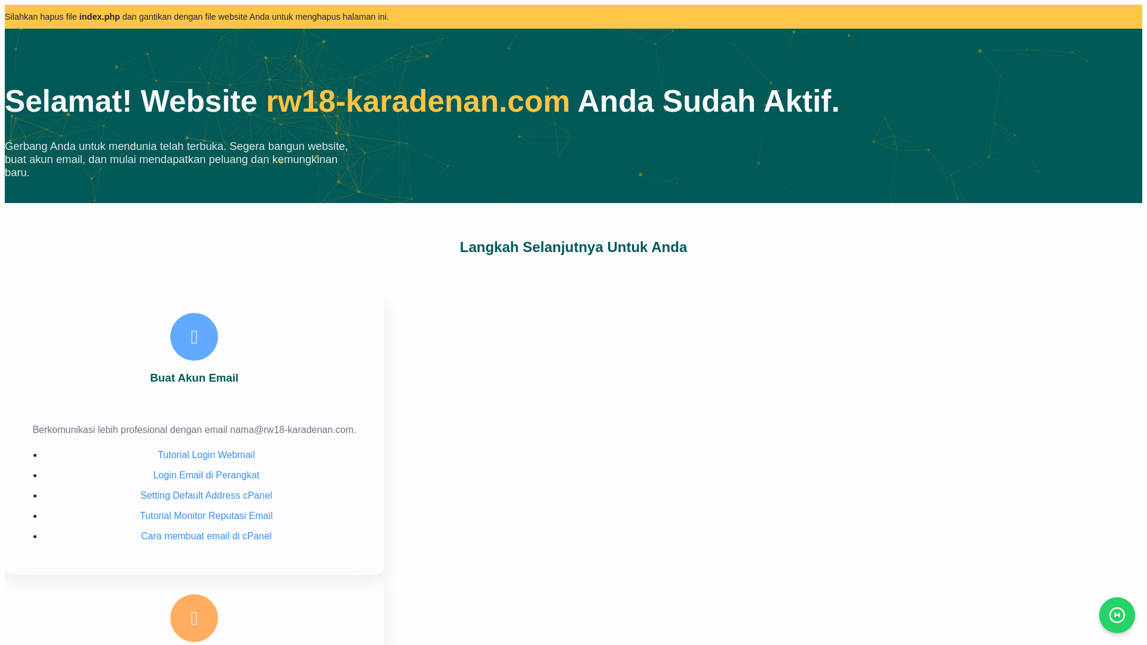Image resolution: width=1147 pixels, height=645 pixels.
Task: Click the Buat Akun Email heading
Action: point(194,378)
